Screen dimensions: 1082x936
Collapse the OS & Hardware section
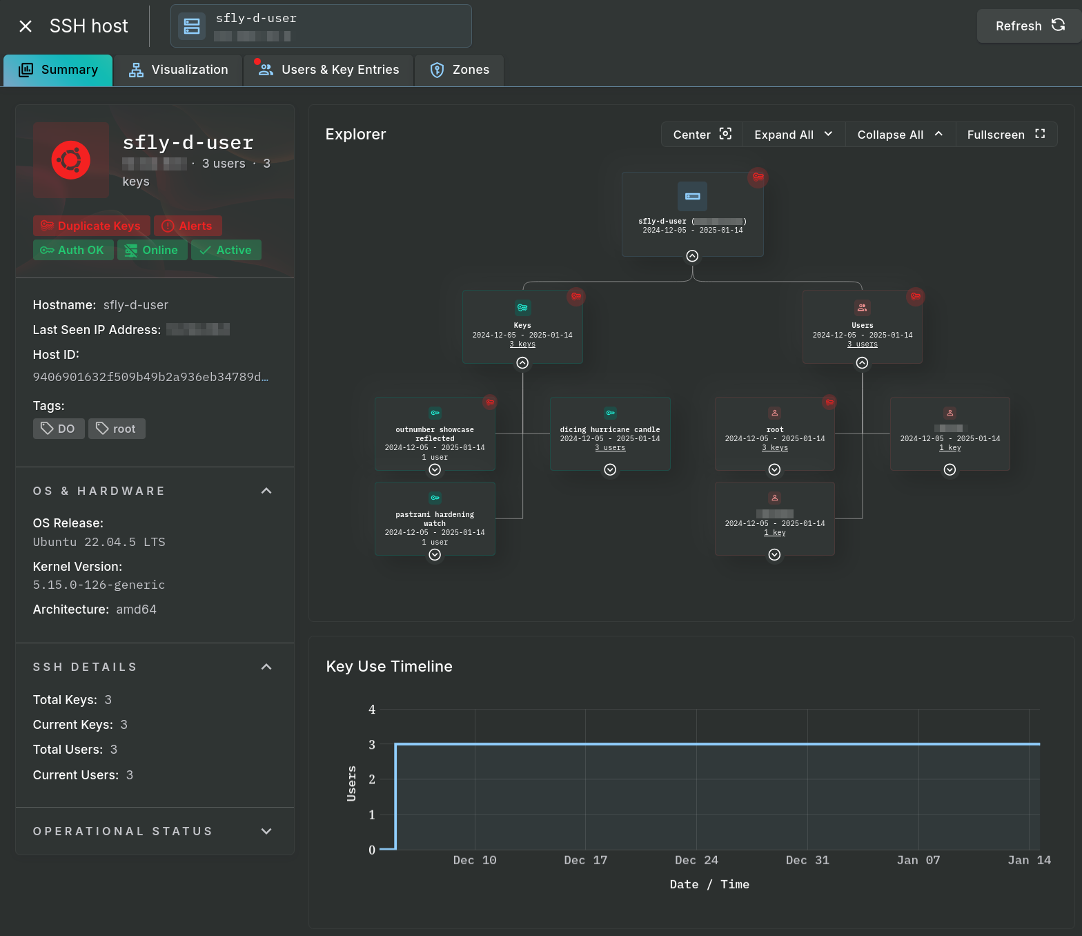pos(266,491)
